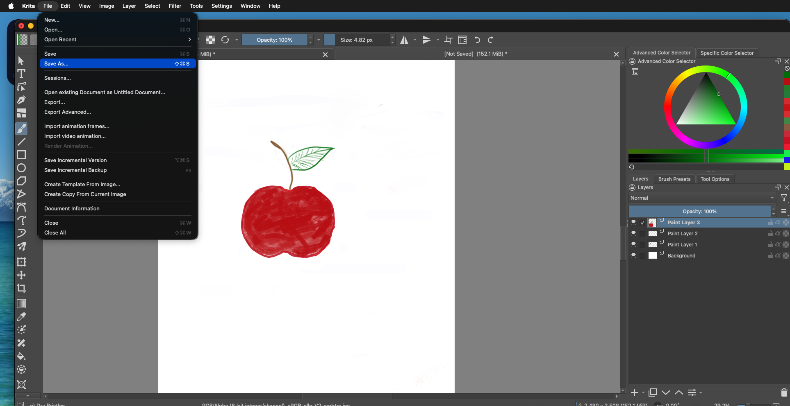790x406 pixels.
Task: Select the Gradient tool
Action: click(21, 304)
